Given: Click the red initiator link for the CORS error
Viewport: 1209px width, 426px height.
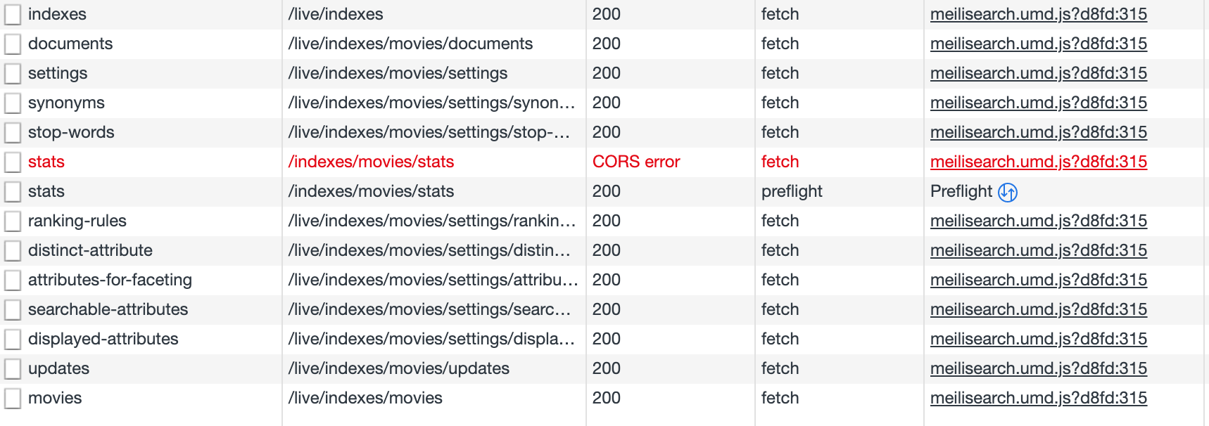Looking at the screenshot, I should tap(1037, 161).
